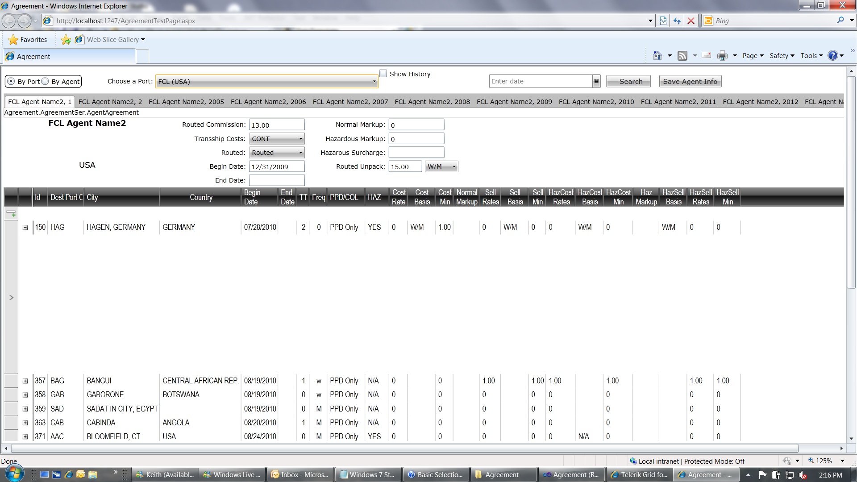Open the Safety menu

pyautogui.click(x=782, y=56)
